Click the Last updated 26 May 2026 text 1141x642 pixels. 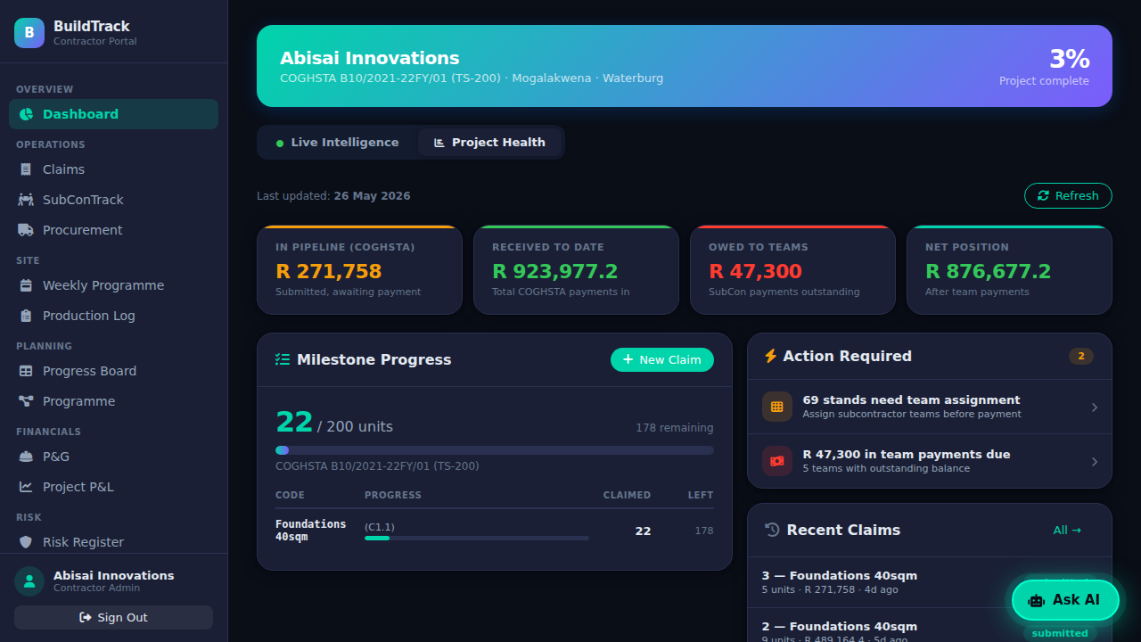pos(333,196)
